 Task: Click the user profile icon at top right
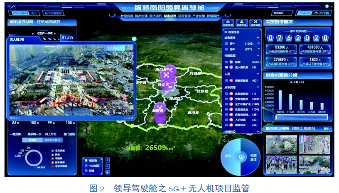coord(327,6)
